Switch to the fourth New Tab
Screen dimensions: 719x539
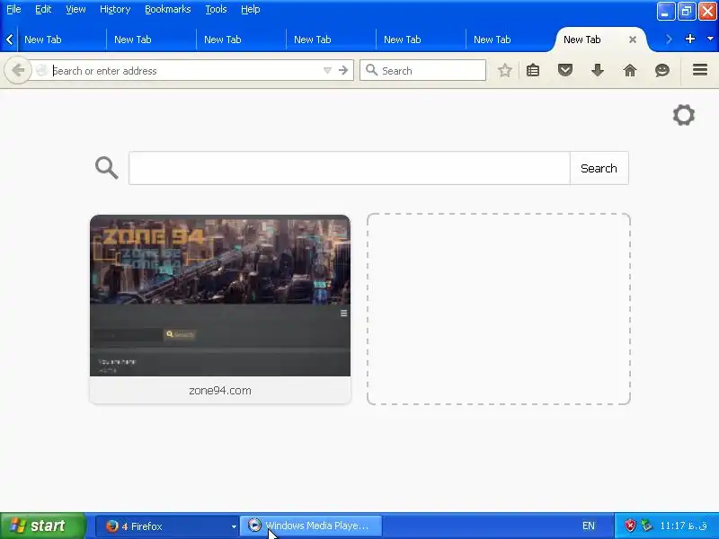point(331,40)
